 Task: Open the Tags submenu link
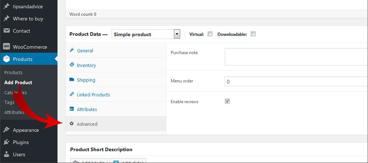[9, 102]
